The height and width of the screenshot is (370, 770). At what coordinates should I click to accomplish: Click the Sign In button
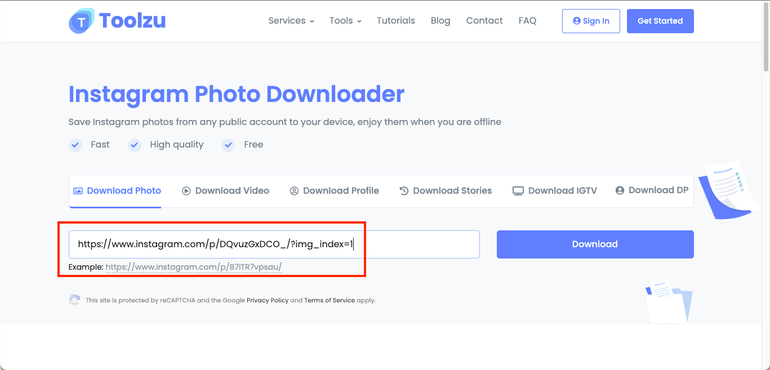pos(591,21)
